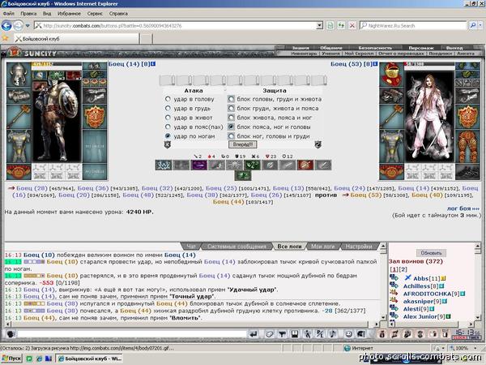486x365 pixels.
Task: Open the 'лог боя' battle log link
Action: 463,208
